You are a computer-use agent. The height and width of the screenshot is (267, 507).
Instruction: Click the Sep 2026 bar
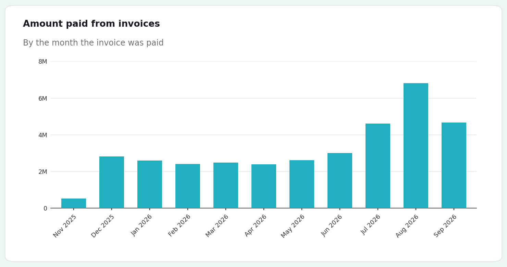pyautogui.click(x=454, y=165)
